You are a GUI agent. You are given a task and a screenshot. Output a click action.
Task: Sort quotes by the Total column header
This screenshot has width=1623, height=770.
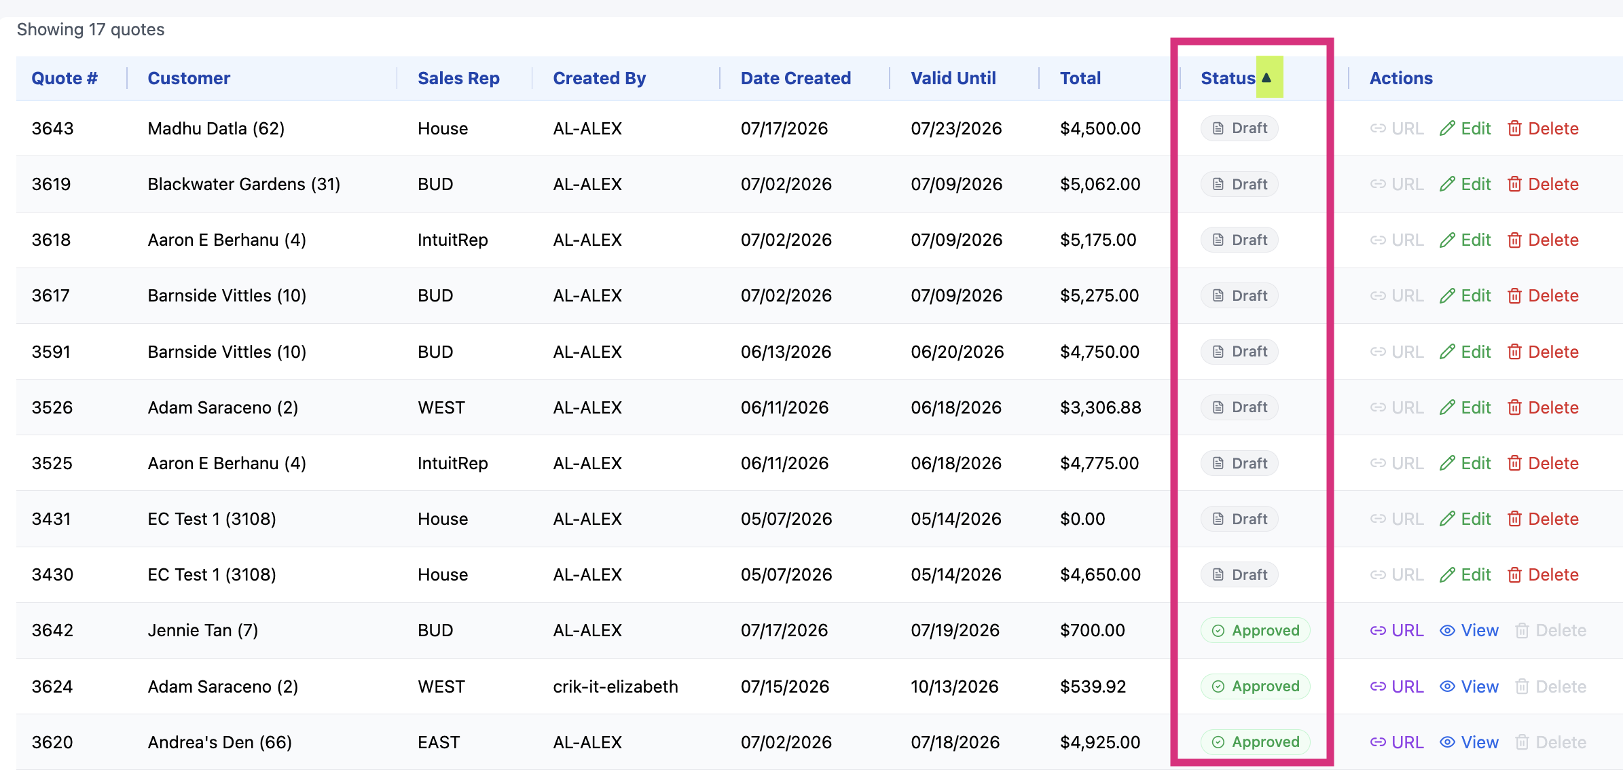coord(1080,78)
